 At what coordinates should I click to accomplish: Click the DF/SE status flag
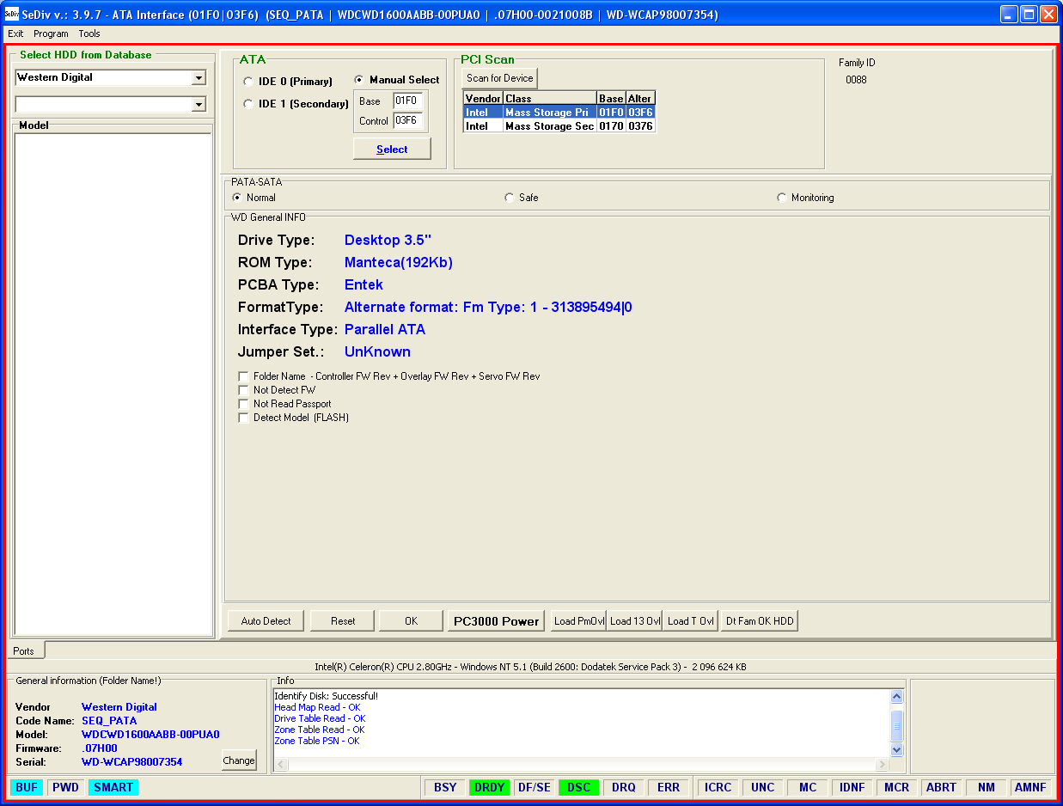click(x=535, y=787)
